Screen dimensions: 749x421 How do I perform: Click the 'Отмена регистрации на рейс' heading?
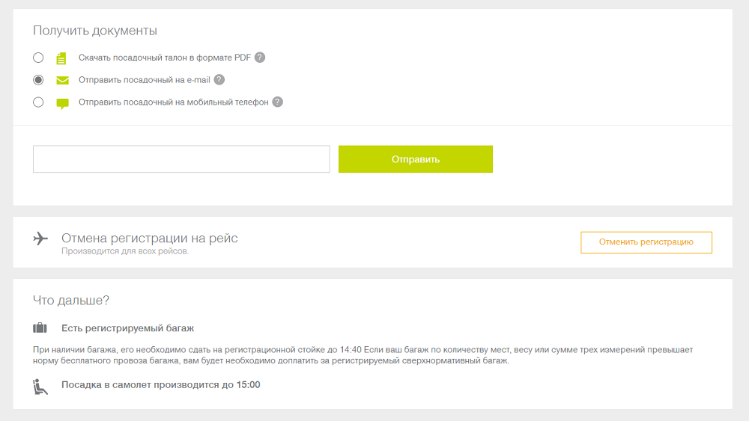pos(150,238)
